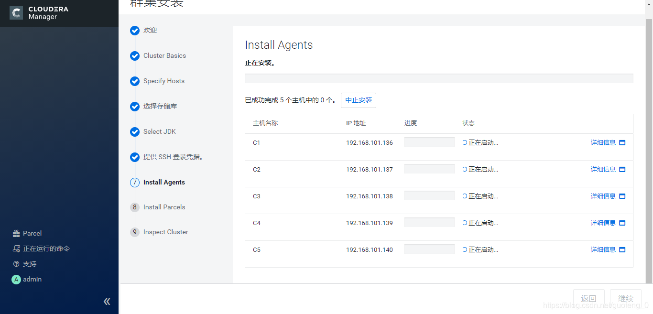This screenshot has width=653, height=314.
Task: Click the 返回 button
Action: pos(588,298)
